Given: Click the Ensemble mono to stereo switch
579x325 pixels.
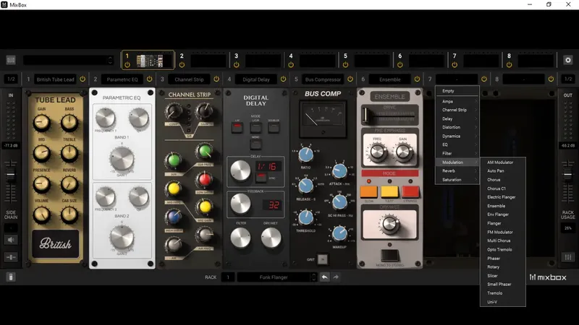Looking at the screenshot, I should (x=389, y=255).
